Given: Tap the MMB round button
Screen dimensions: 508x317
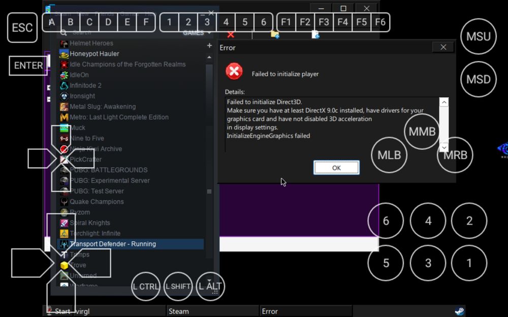Looking at the screenshot, I should (x=422, y=132).
